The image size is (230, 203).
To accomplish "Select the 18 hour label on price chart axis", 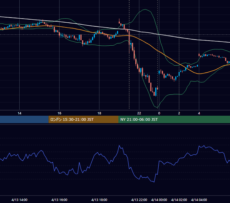I will (x=99, y=113).
